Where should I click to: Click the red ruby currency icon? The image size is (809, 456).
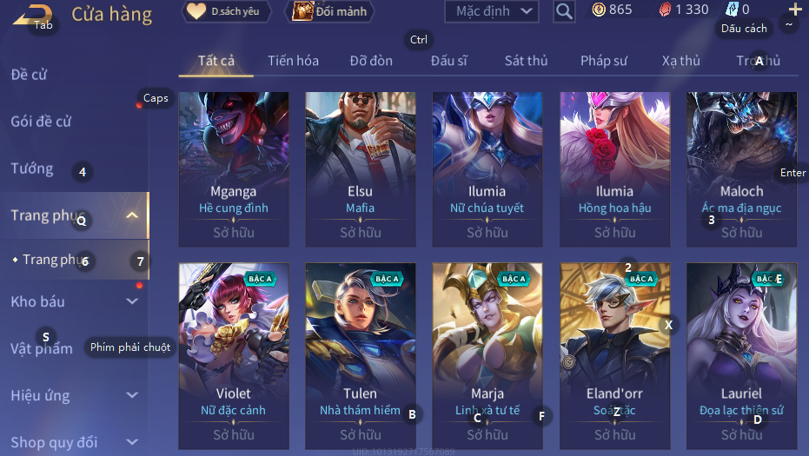click(665, 10)
